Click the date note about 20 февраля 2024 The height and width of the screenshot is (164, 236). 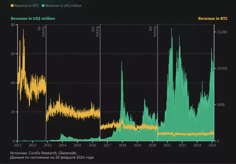pos(52,157)
